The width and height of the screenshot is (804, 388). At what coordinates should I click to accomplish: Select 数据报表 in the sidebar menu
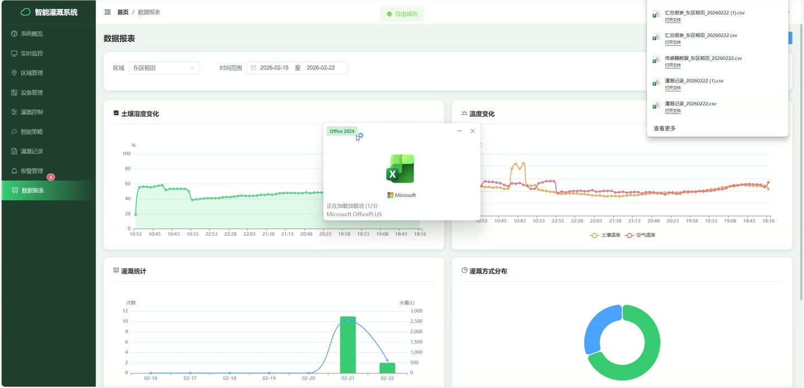pos(48,191)
